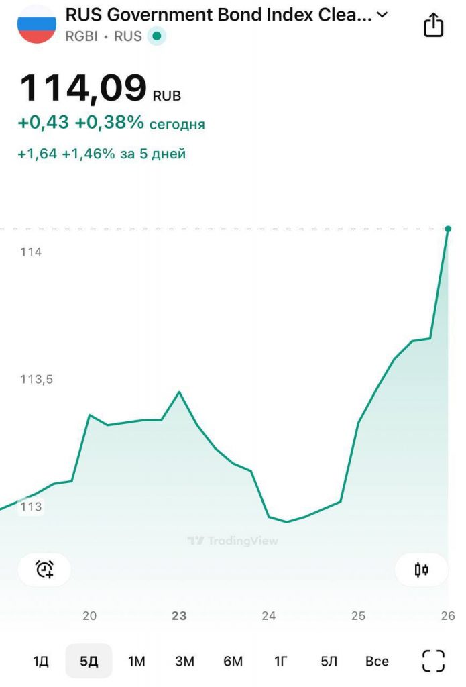
Task: Show the Все range
Action: tap(377, 662)
